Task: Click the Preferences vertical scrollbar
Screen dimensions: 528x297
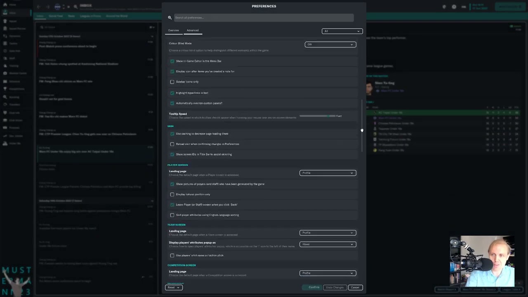Action: point(362,126)
